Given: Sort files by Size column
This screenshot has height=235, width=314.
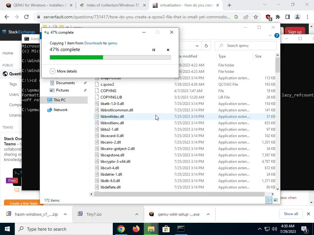Looking at the screenshot, I should 258,56.
